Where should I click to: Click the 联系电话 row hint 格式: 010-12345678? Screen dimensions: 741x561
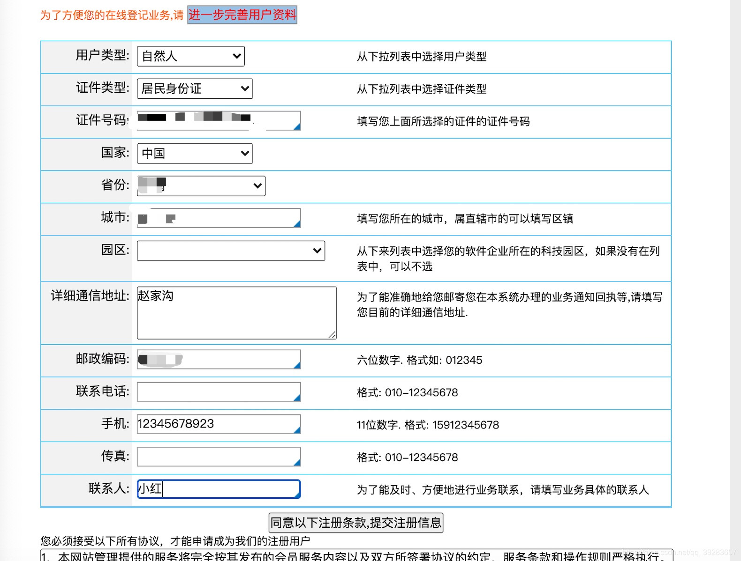[407, 393]
